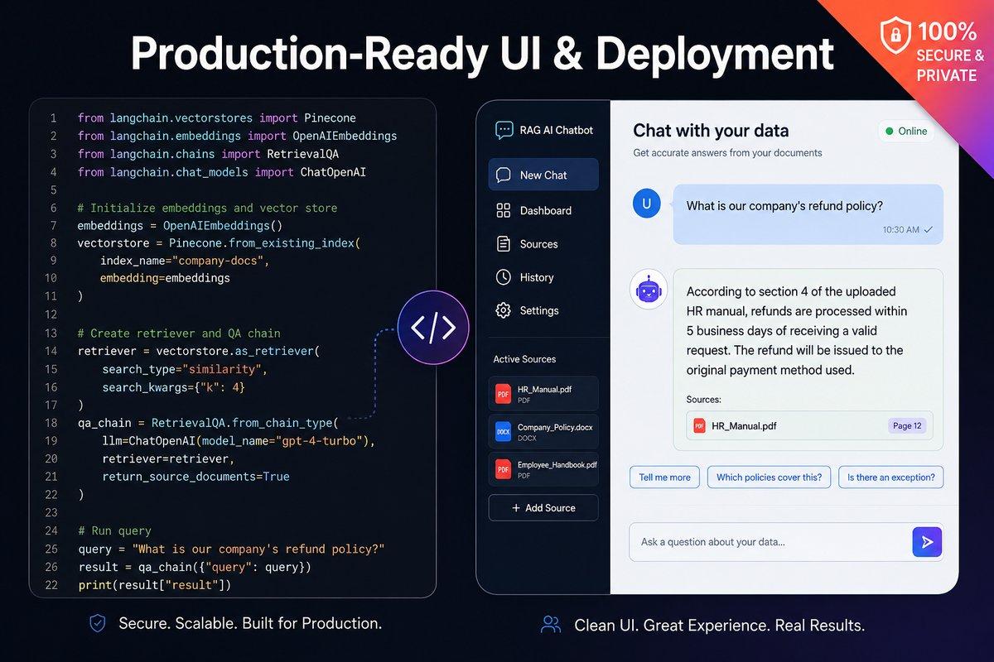Click the user avatar labeled U
This screenshot has width=994, height=662.
646,204
